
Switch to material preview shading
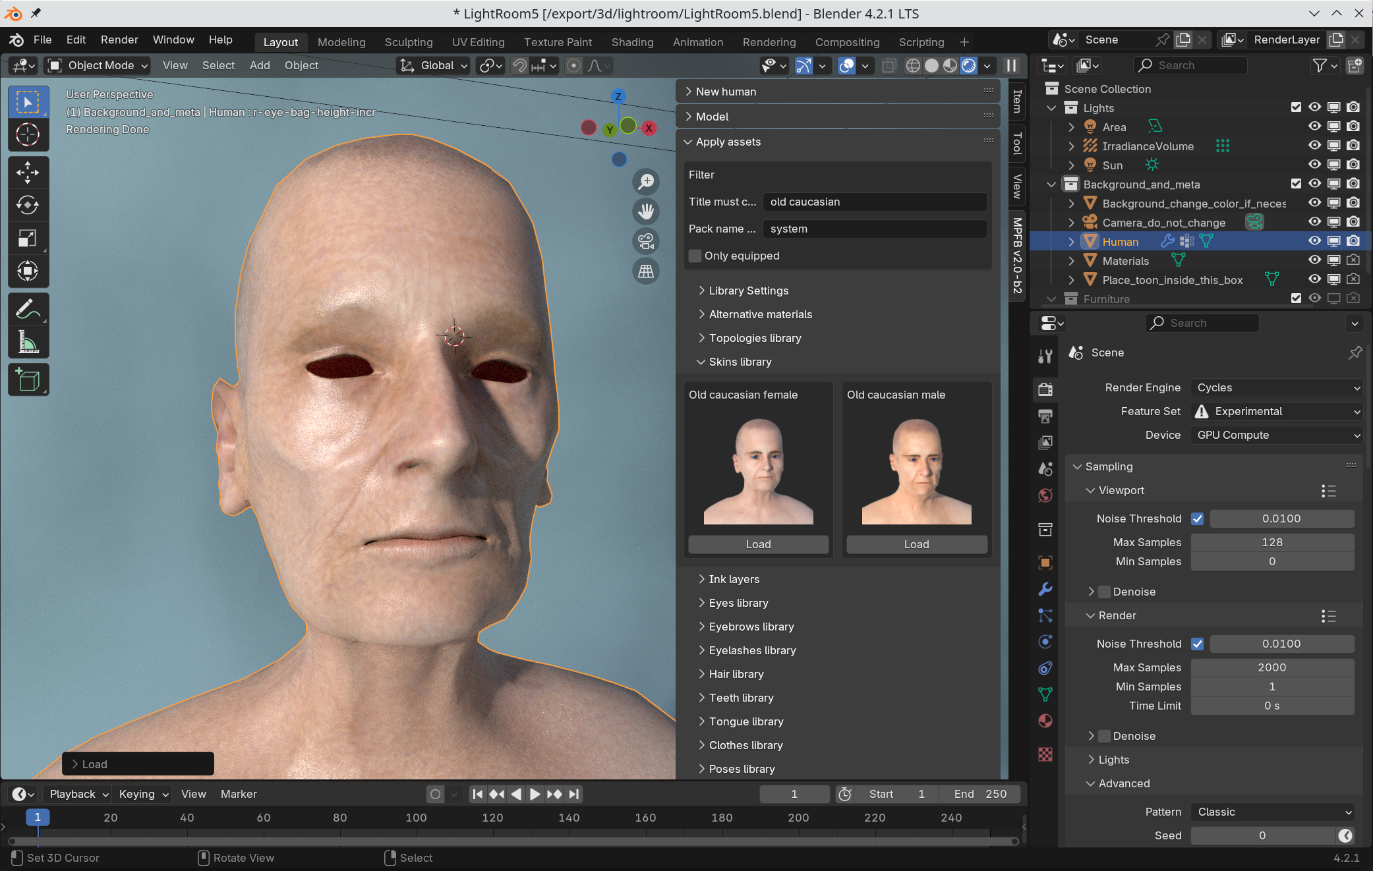[950, 65]
